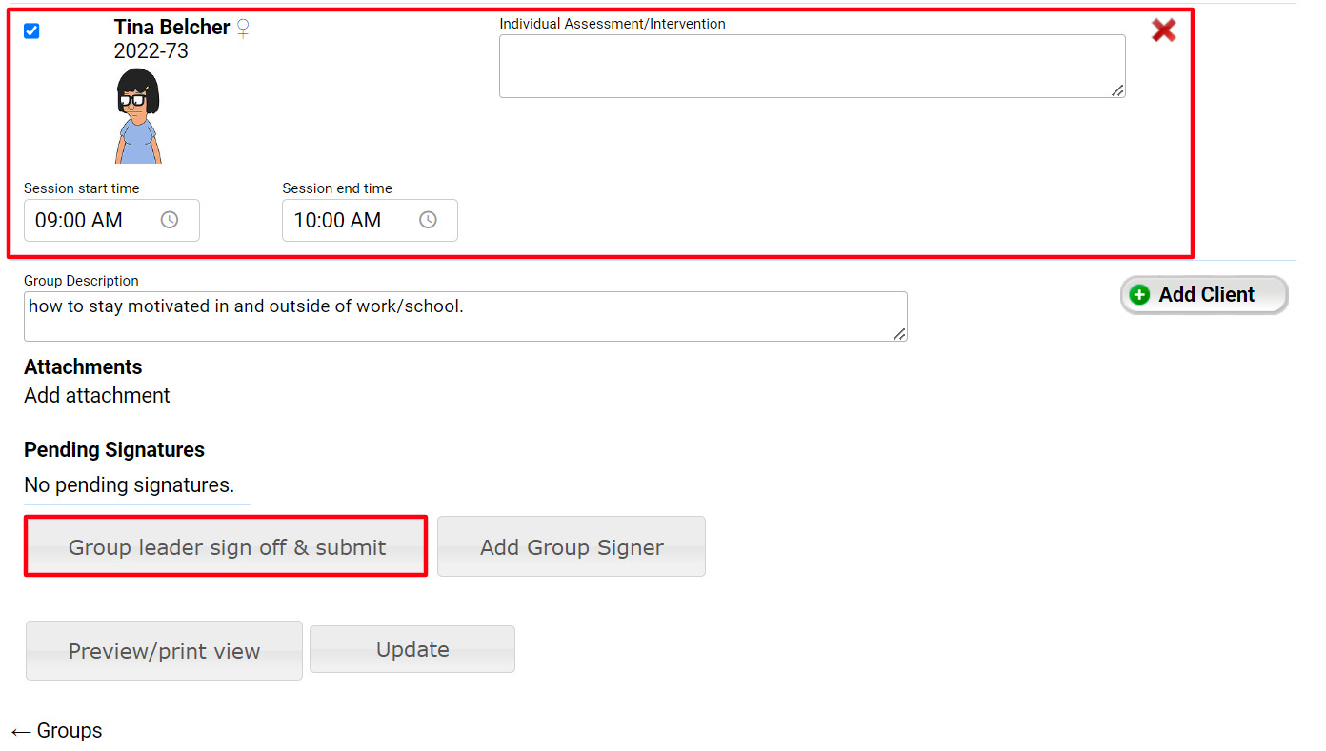Focus the Individual Assessment/Intervention text box
Image resolution: width=1326 pixels, height=751 pixels.
pos(810,66)
